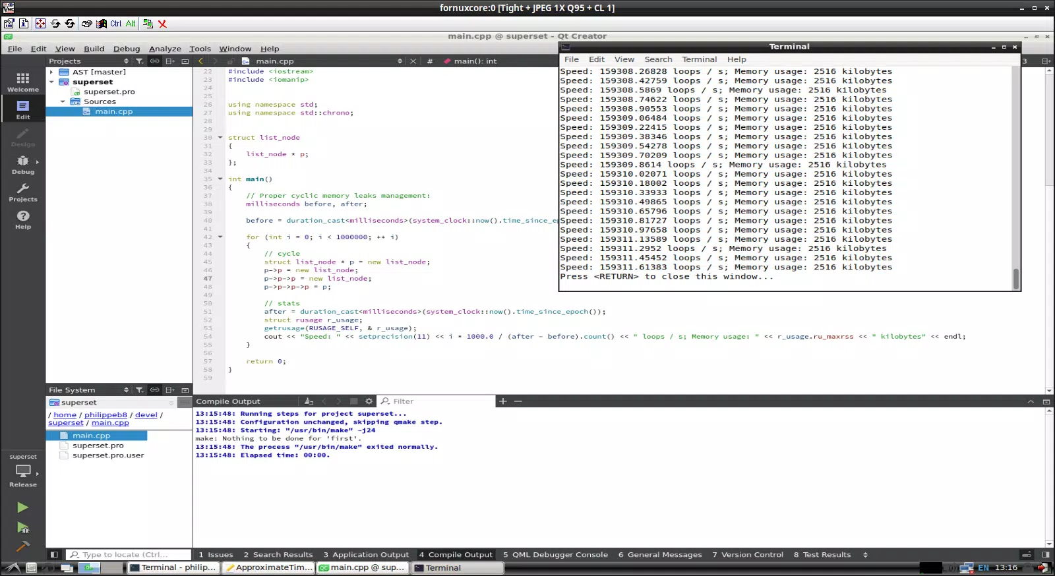Image resolution: width=1055 pixels, height=576 pixels.
Task: Follow the 'devel' path link
Action: [146, 415]
